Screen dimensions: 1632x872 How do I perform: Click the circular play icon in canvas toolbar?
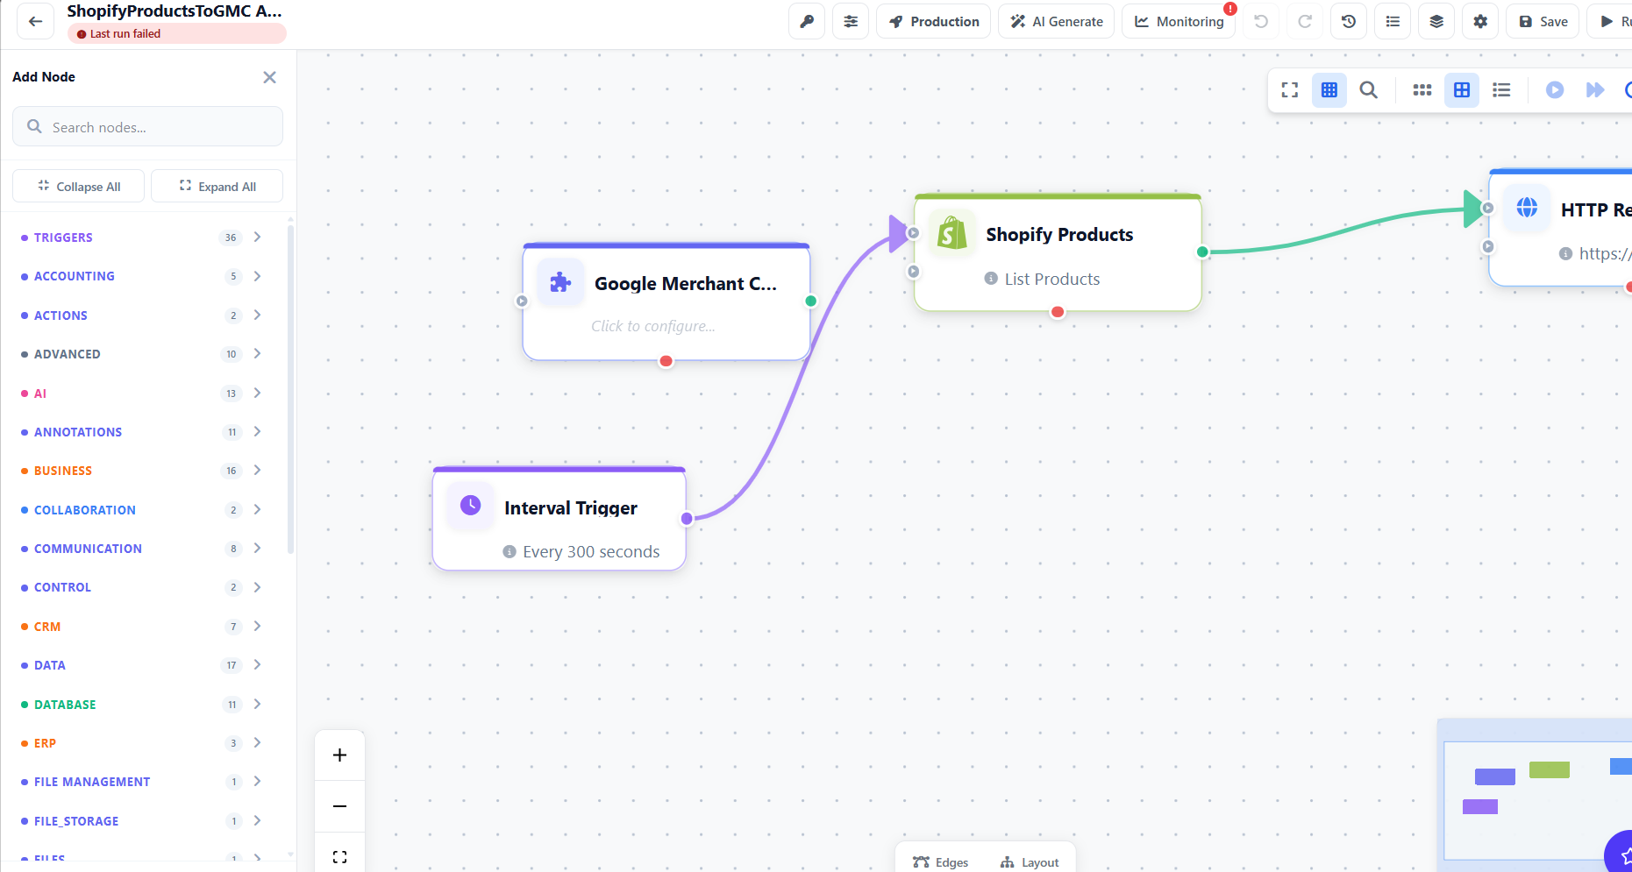point(1555,90)
